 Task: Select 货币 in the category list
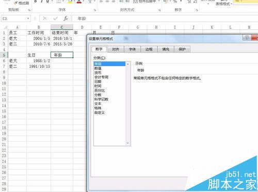pos(109,72)
